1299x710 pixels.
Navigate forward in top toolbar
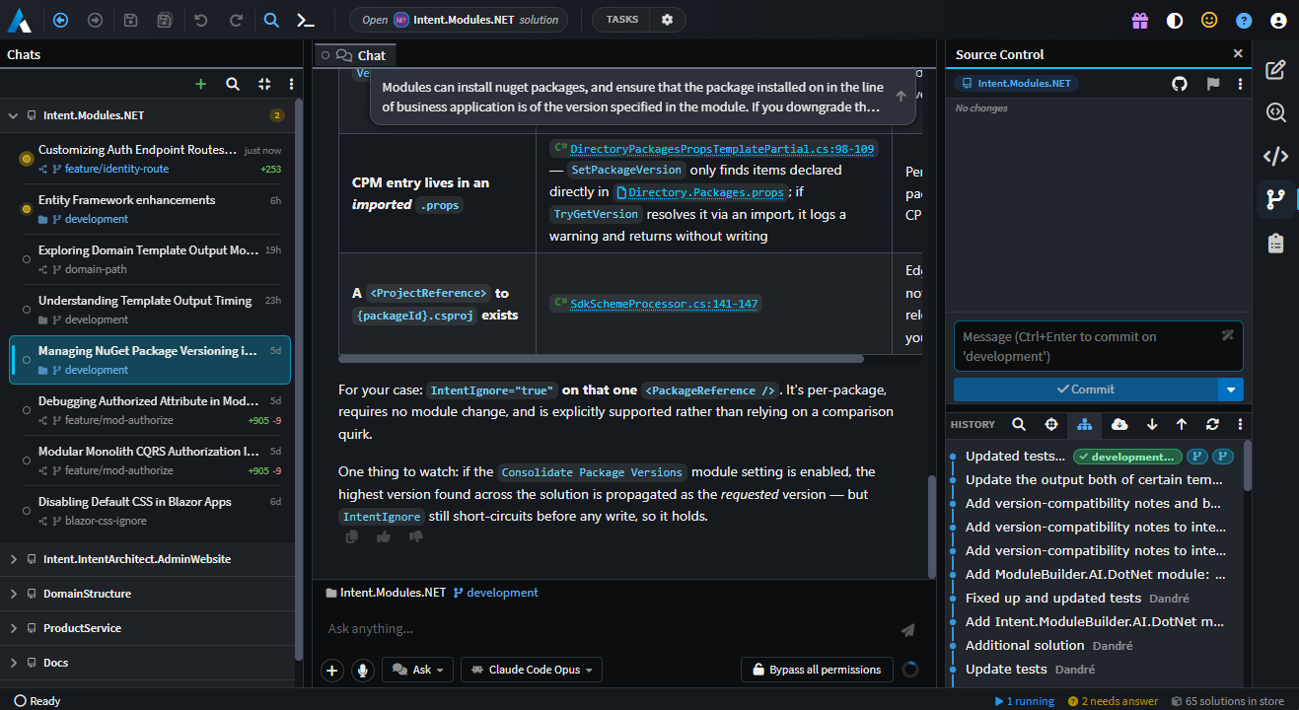pyautogui.click(x=95, y=20)
